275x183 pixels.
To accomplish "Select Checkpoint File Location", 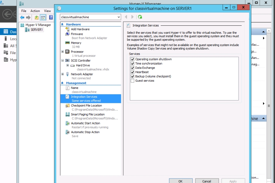I will 86,106.
